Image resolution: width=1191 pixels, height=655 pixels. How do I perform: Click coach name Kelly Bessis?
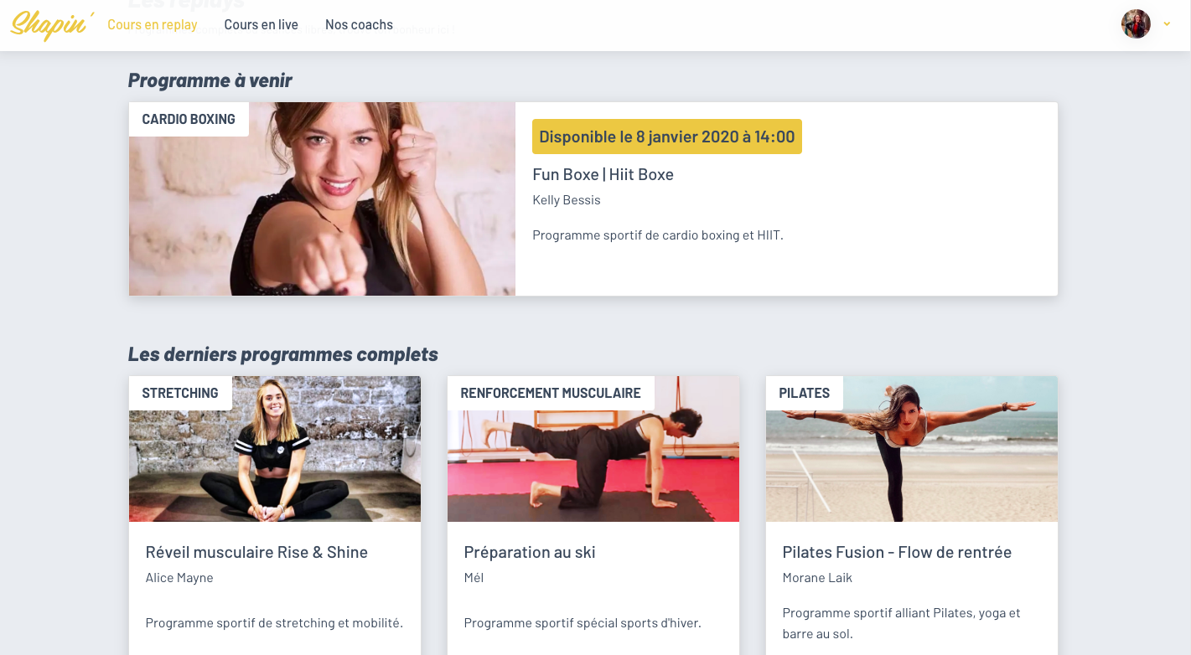click(567, 200)
